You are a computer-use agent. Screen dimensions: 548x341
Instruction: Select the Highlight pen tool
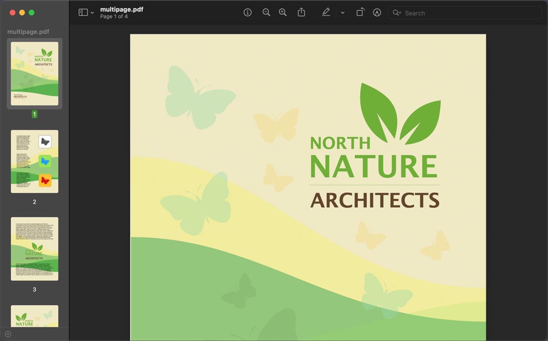(x=326, y=13)
